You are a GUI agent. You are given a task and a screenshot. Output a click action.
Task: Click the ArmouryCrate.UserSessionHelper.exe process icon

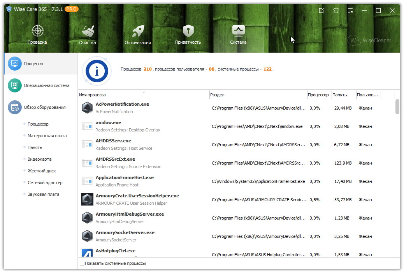pos(87,199)
